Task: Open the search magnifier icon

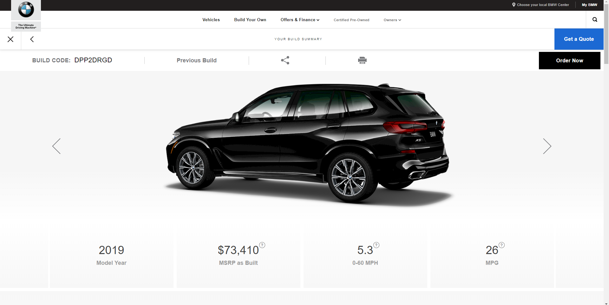Action: click(595, 20)
